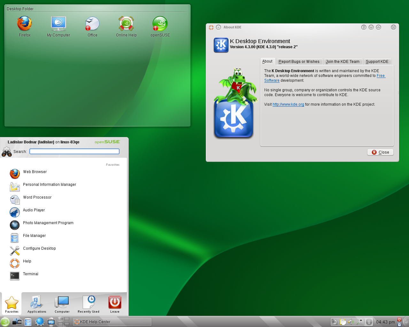The width and height of the screenshot is (409, 327).
Task: Open the Online Help desktop icon
Action: 126,27
